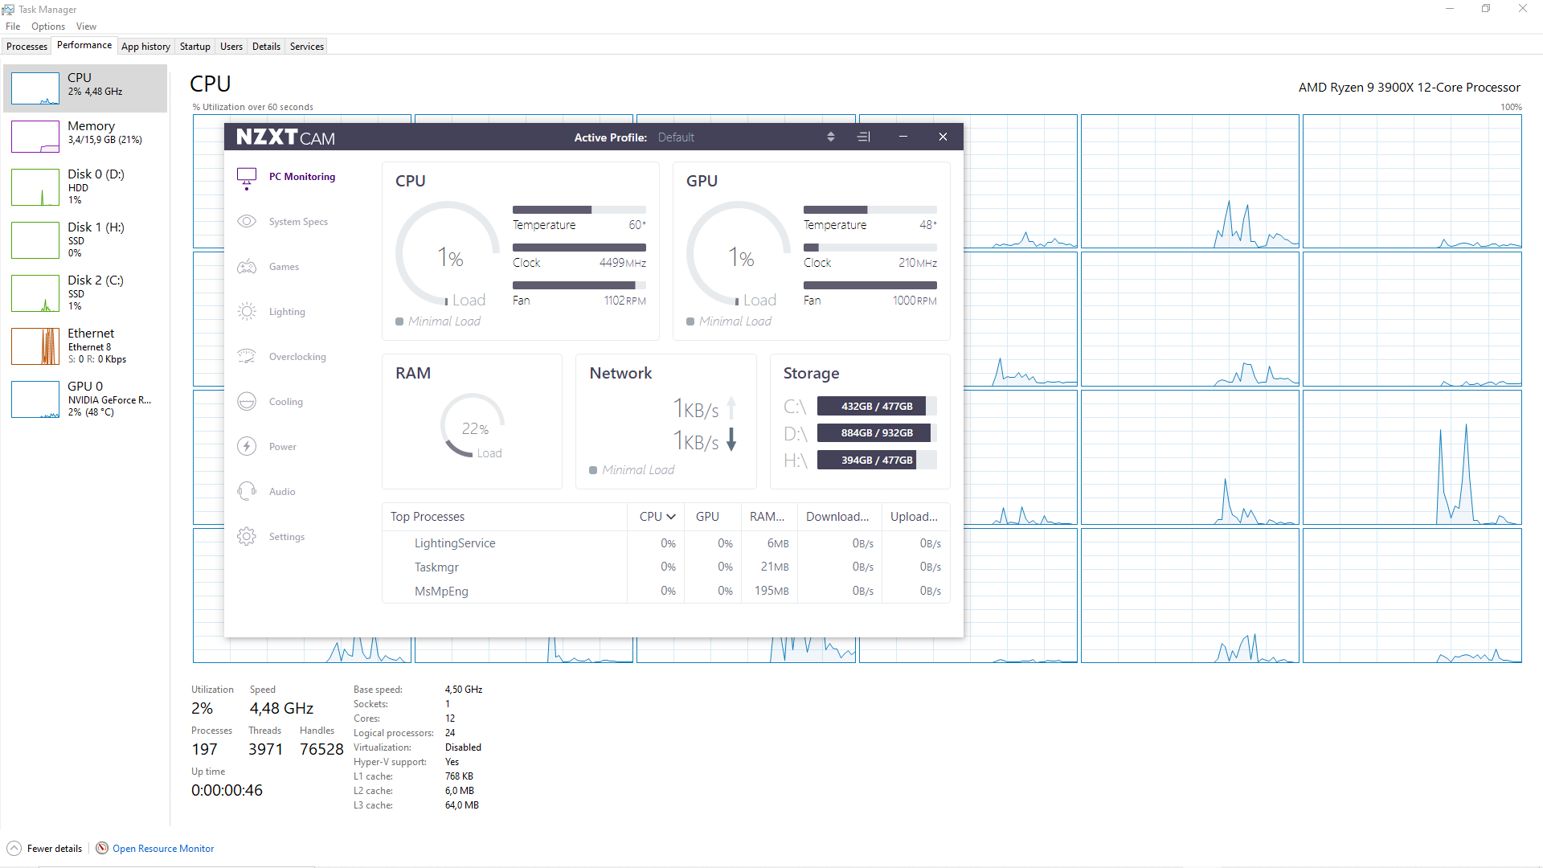Open Task Manager File menu
1543x868 pixels.
(x=13, y=27)
